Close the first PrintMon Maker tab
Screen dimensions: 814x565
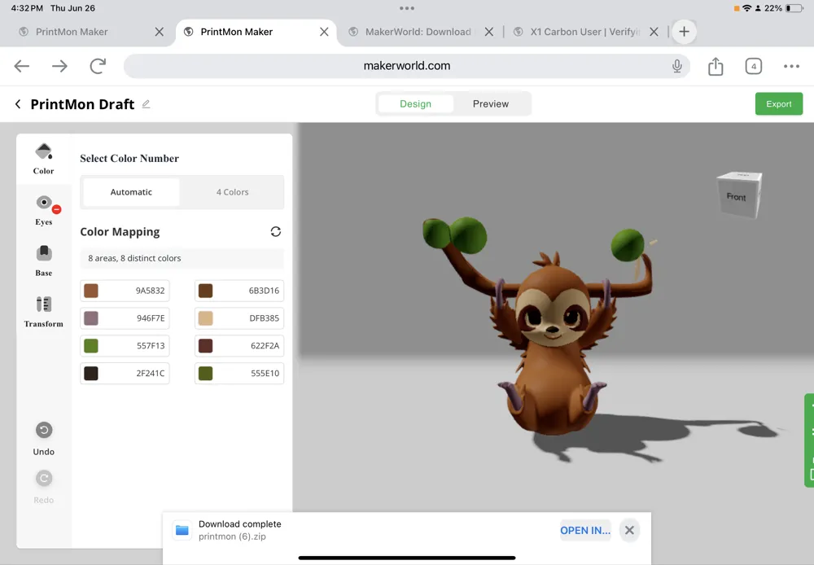click(160, 32)
